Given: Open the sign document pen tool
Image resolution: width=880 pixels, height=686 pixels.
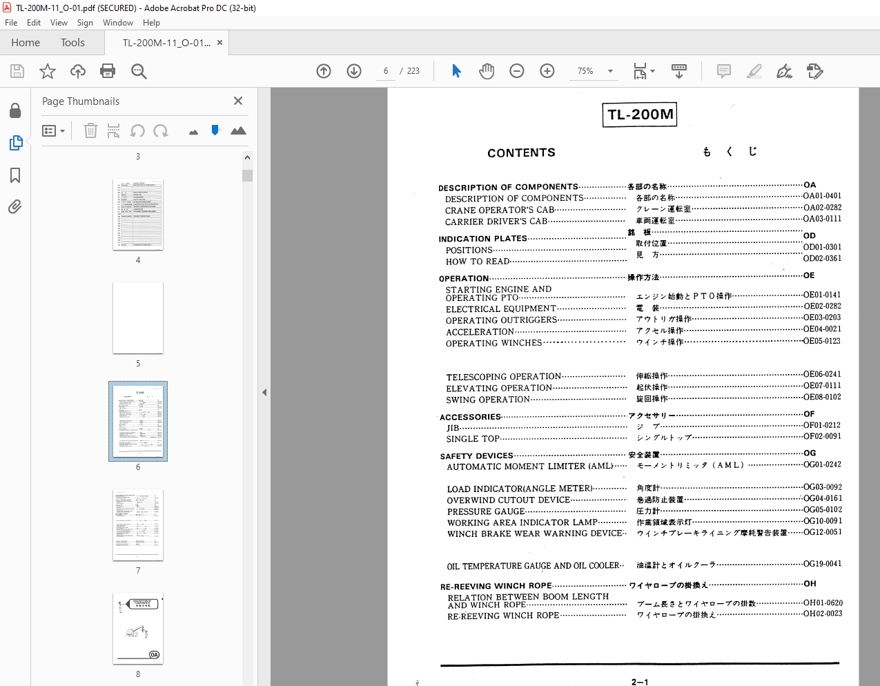Looking at the screenshot, I should click(784, 71).
